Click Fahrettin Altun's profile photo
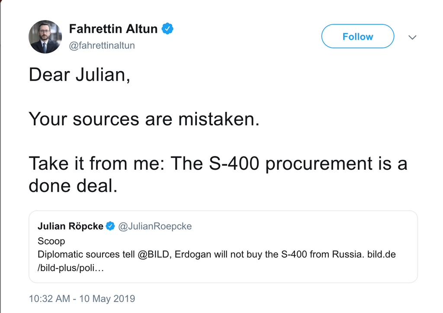 [x=45, y=37]
